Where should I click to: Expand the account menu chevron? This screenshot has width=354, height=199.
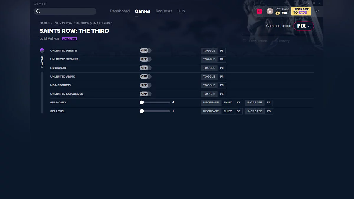317,11
